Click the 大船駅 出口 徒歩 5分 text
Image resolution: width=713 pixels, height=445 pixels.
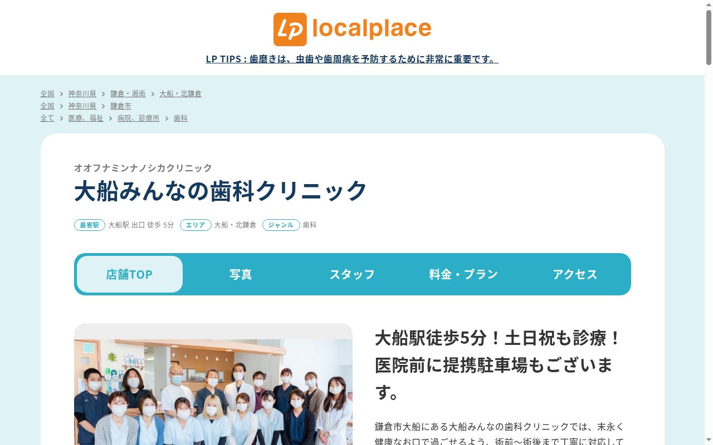tap(141, 225)
